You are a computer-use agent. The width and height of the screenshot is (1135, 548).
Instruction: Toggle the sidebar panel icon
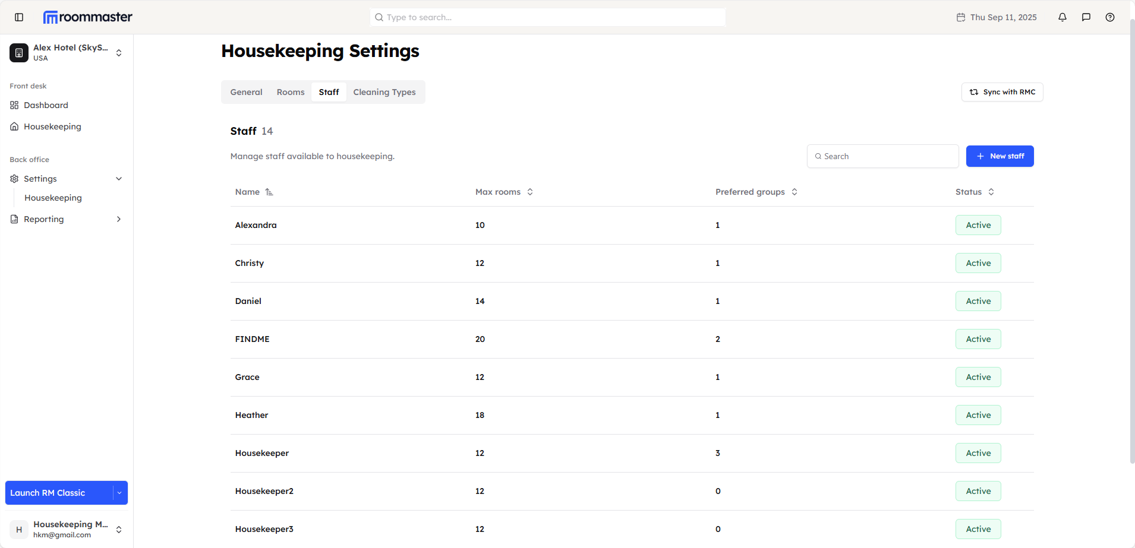[19, 17]
